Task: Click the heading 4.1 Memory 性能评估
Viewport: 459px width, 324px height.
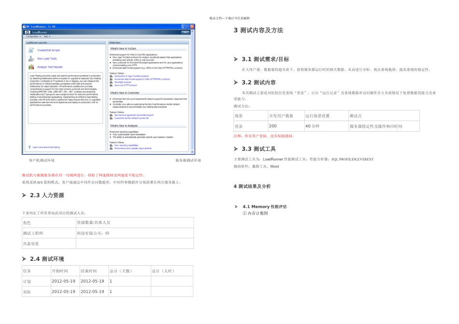Action: [265, 206]
